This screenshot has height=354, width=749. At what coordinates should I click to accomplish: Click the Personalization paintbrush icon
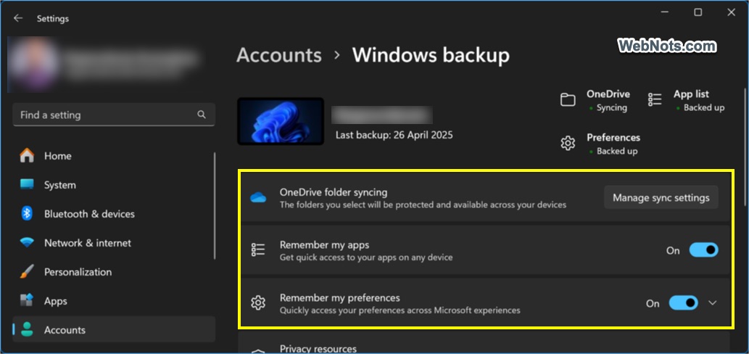click(27, 272)
